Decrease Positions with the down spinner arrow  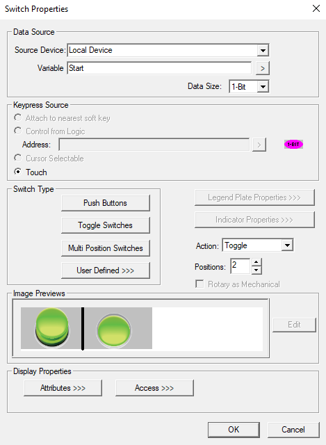click(x=256, y=270)
